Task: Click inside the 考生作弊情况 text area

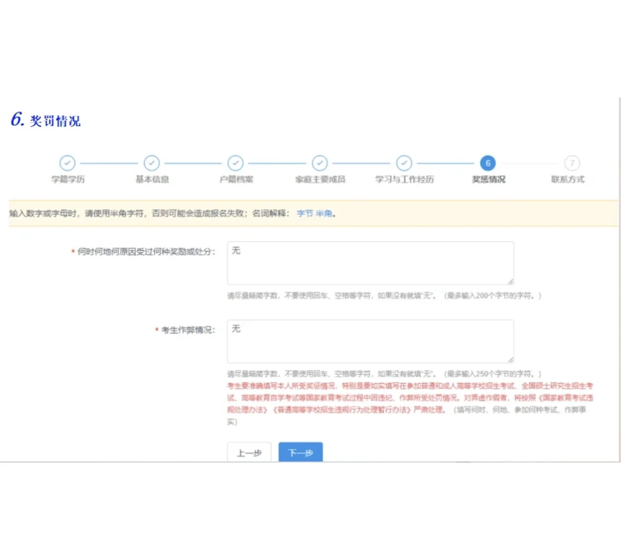Action: pos(370,341)
